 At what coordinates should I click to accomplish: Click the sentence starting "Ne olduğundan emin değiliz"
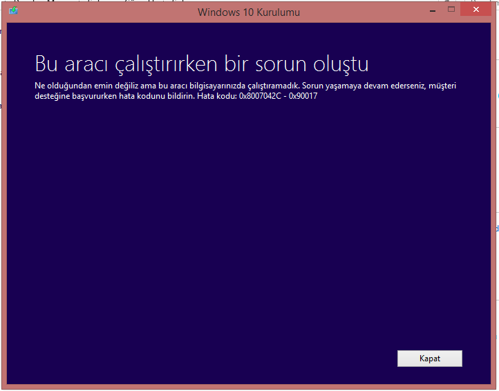pos(167,86)
